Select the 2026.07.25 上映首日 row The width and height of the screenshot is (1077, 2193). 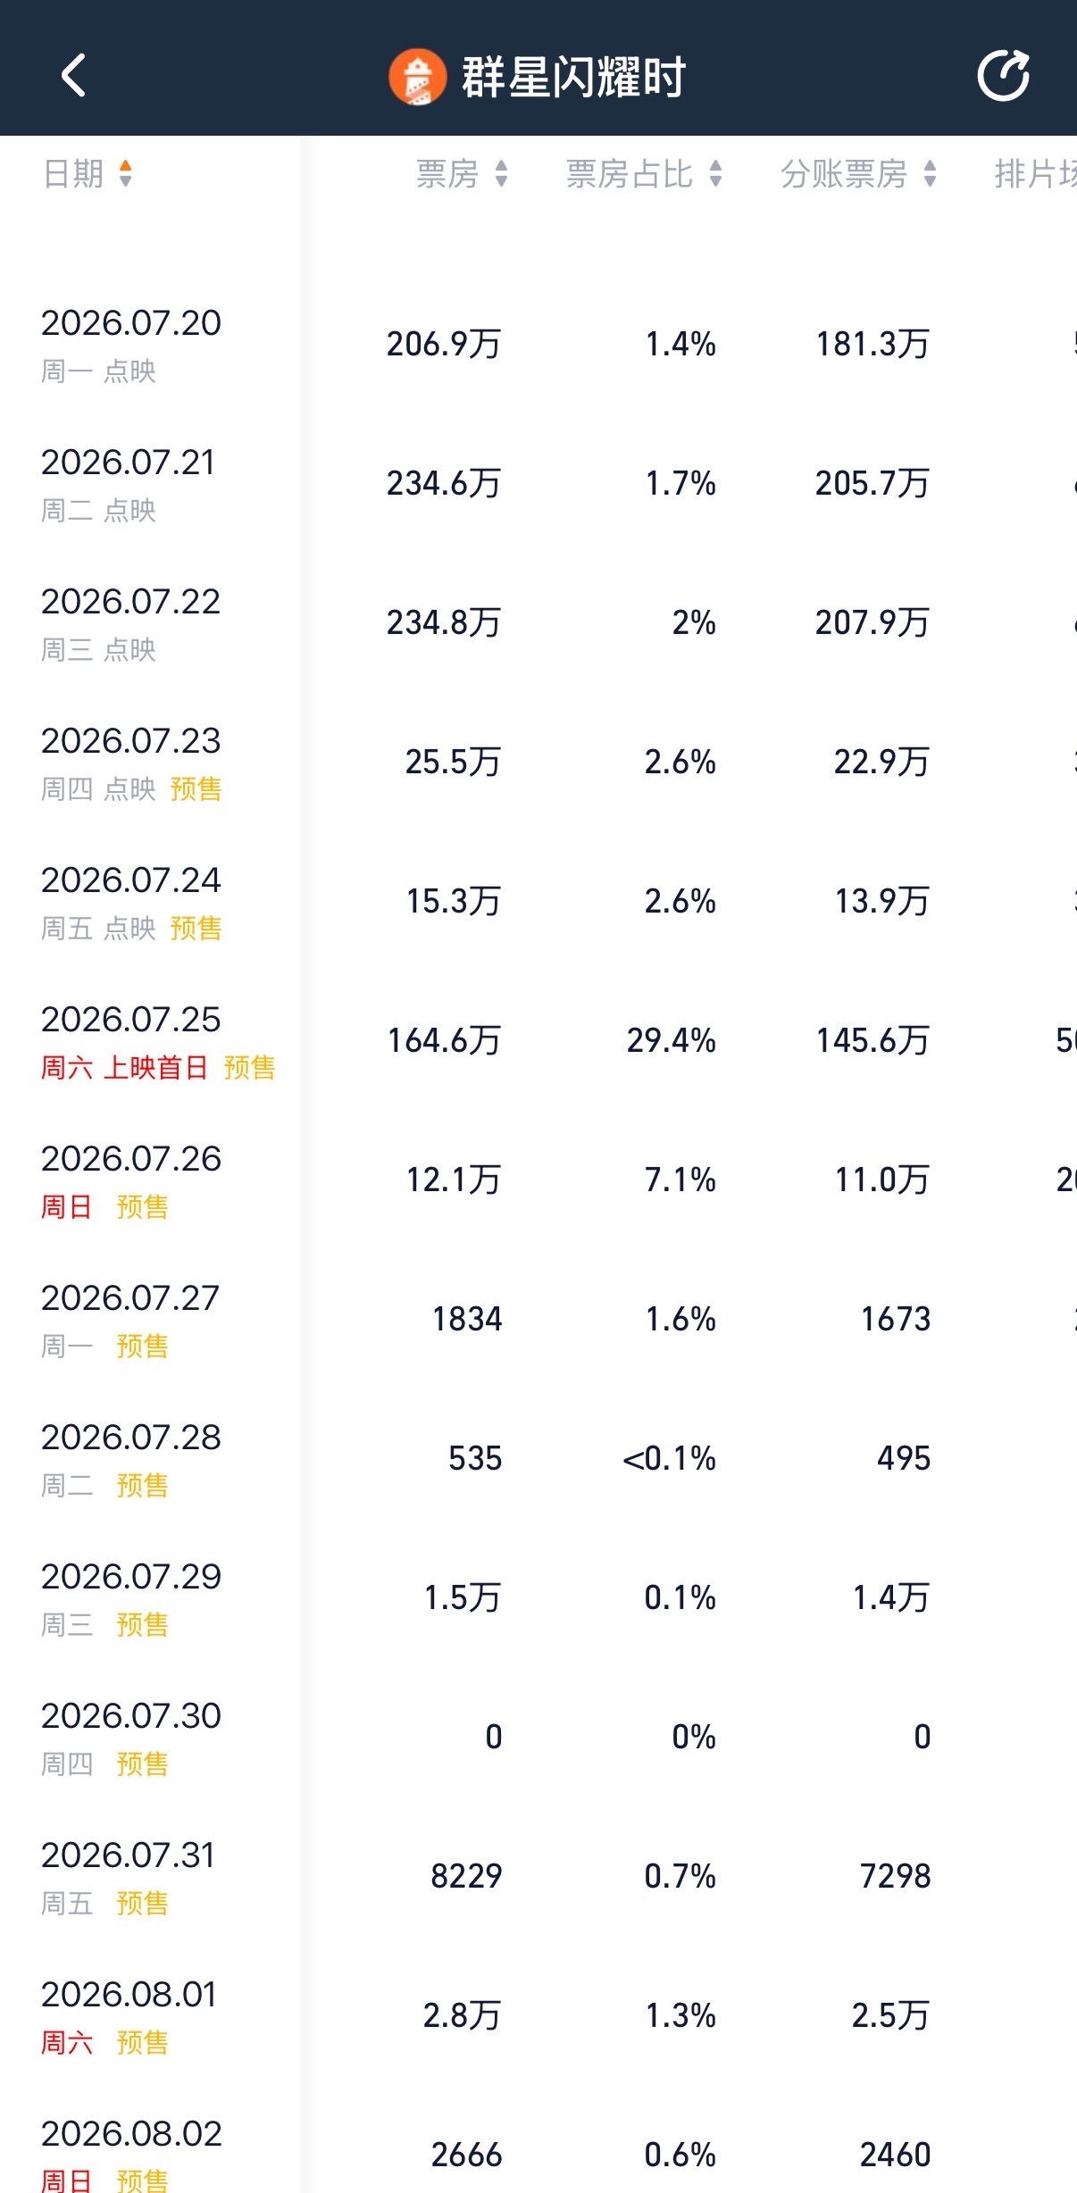point(538,1040)
